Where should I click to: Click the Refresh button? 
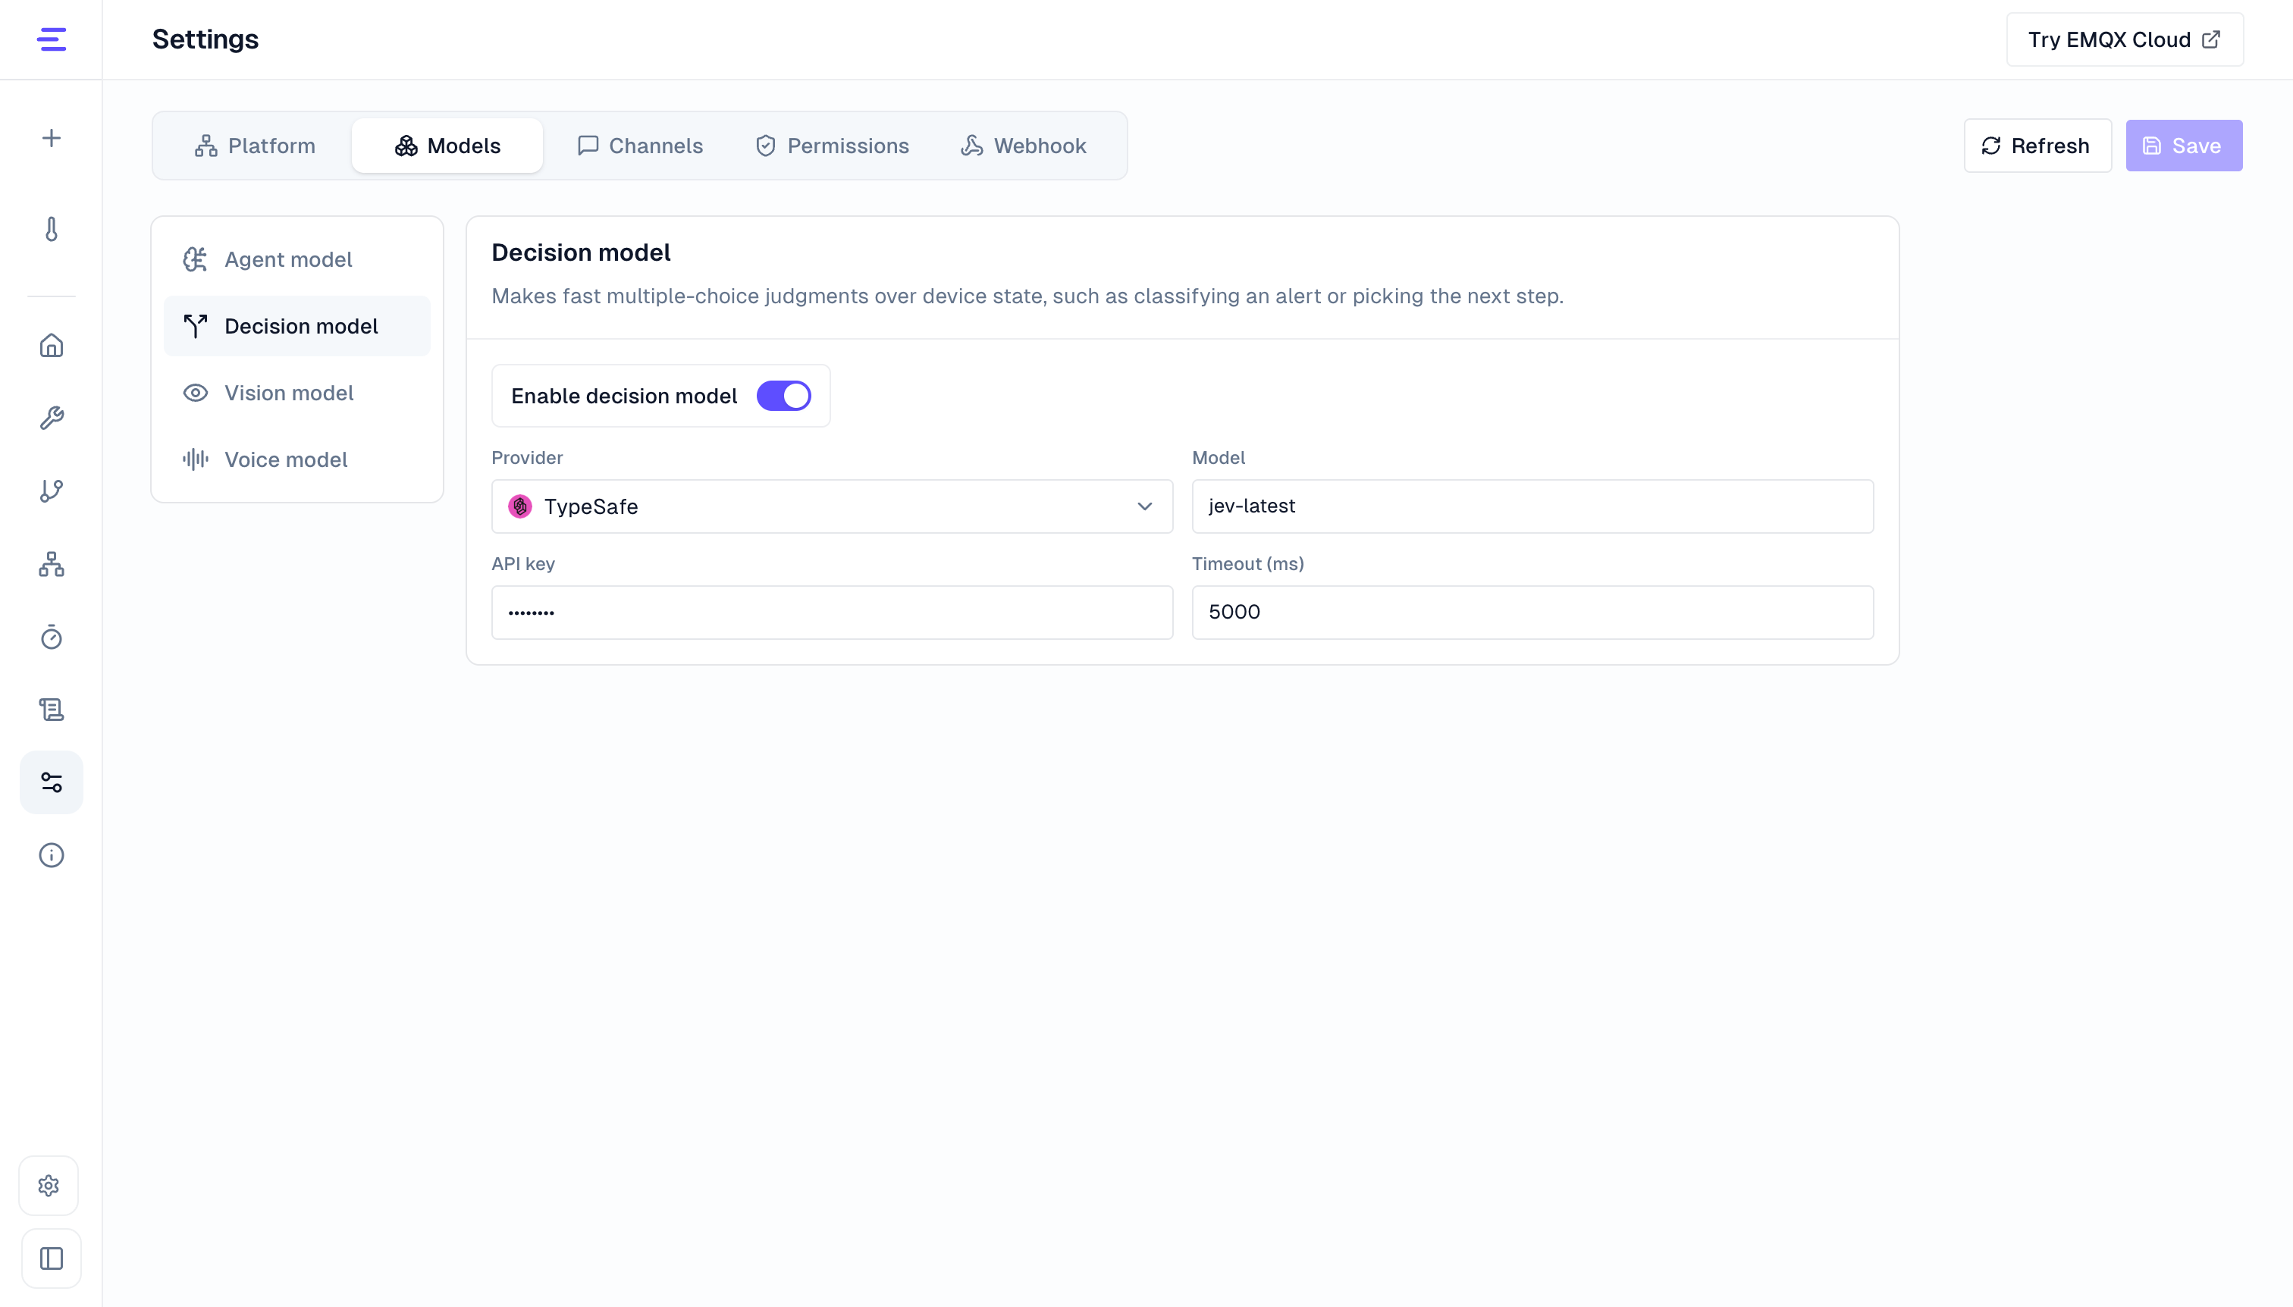point(2037,146)
